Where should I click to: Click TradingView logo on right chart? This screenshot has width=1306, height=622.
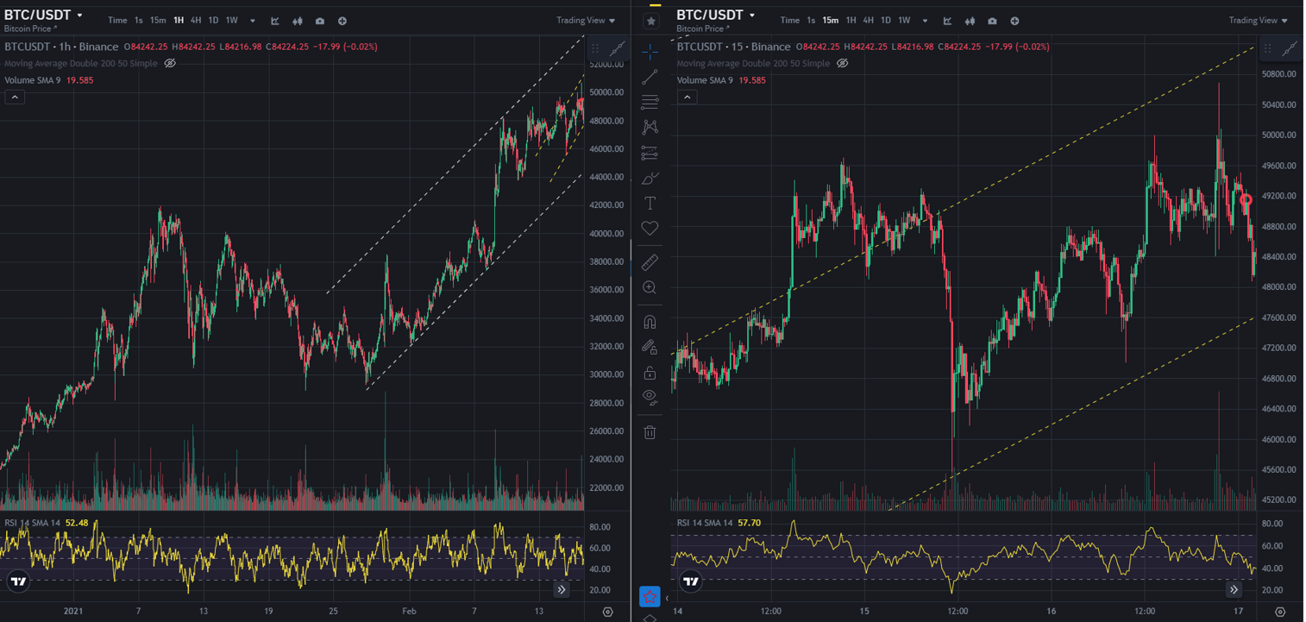tap(691, 581)
